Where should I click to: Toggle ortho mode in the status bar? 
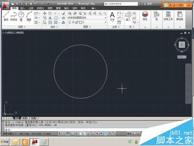(72, 134)
